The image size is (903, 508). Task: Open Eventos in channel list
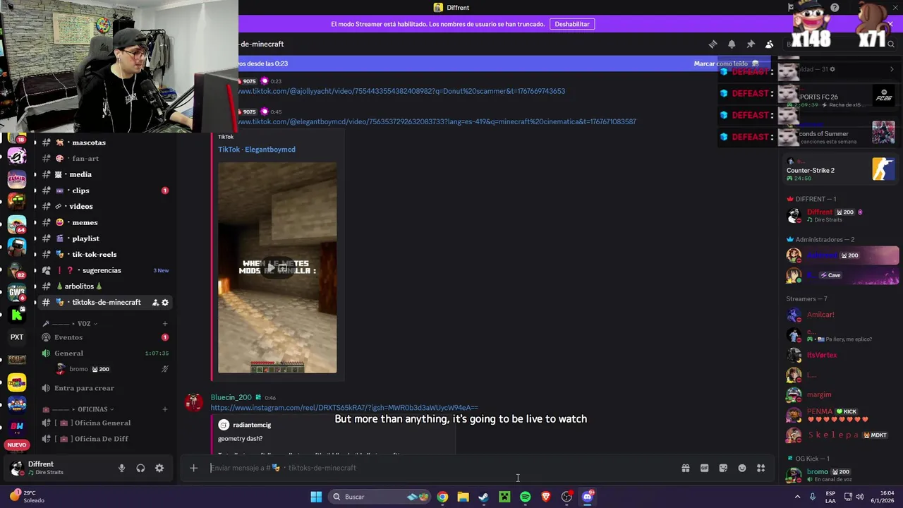coord(104,337)
